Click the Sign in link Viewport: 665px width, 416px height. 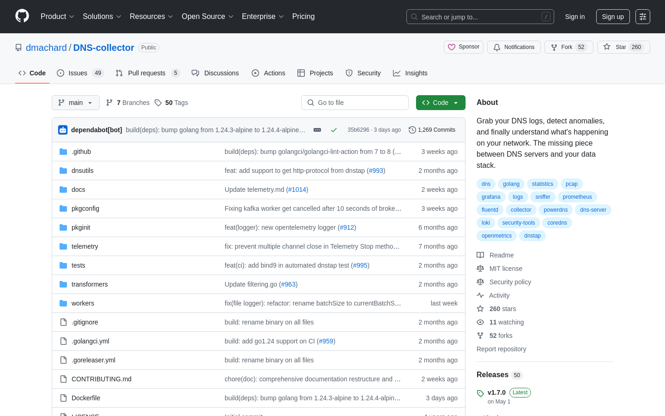[x=575, y=17]
